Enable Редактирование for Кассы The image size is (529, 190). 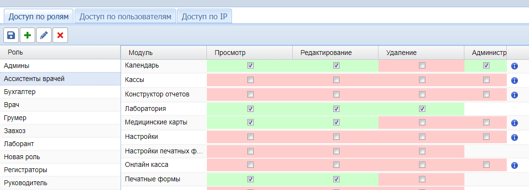click(336, 80)
